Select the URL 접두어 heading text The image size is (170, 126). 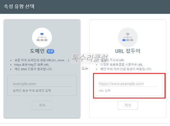128,51
